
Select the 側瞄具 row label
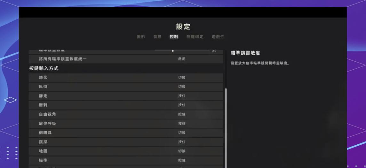(45, 133)
